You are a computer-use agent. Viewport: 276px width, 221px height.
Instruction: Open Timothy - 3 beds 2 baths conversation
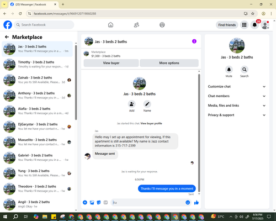tap(37, 65)
